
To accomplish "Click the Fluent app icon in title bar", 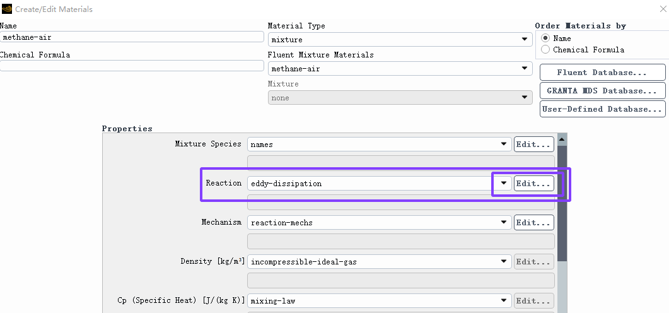I will (7, 9).
